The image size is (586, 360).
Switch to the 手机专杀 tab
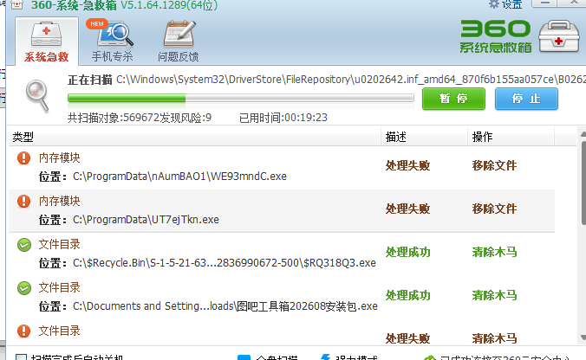click(x=112, y=41)
